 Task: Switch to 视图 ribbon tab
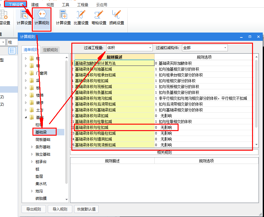tap(50, 5)
